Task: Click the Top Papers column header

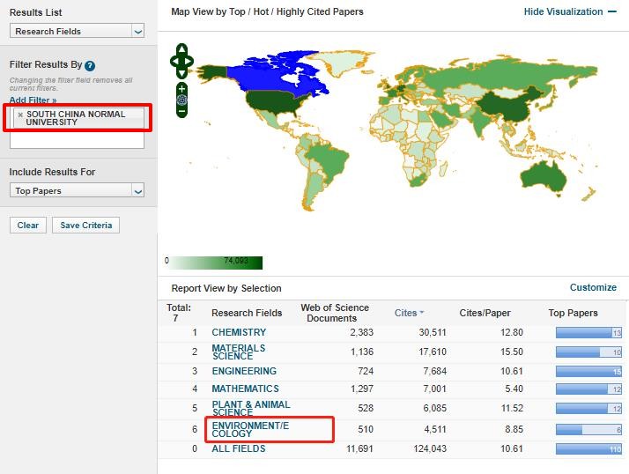Action: click(573, 313)
